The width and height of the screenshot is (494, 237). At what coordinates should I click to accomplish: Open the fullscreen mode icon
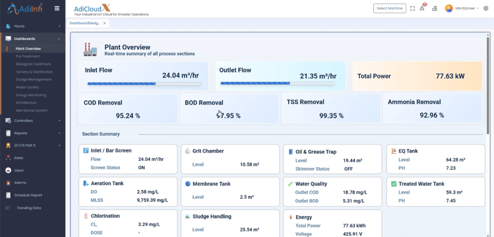[x=413, y=9]
